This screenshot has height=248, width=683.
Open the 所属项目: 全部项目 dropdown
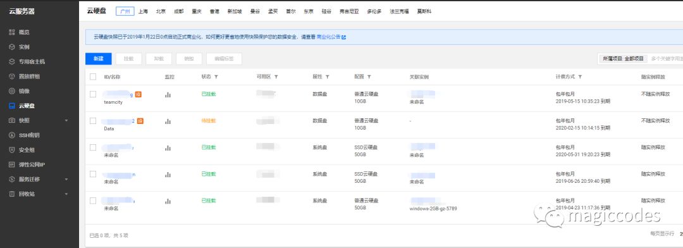click(623, 58)
